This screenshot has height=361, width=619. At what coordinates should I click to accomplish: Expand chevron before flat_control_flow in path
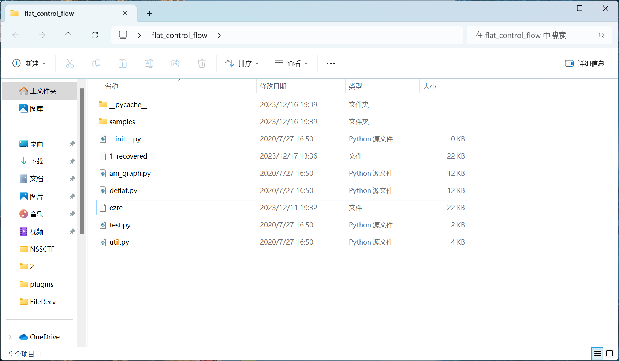[x=139, y=36]
